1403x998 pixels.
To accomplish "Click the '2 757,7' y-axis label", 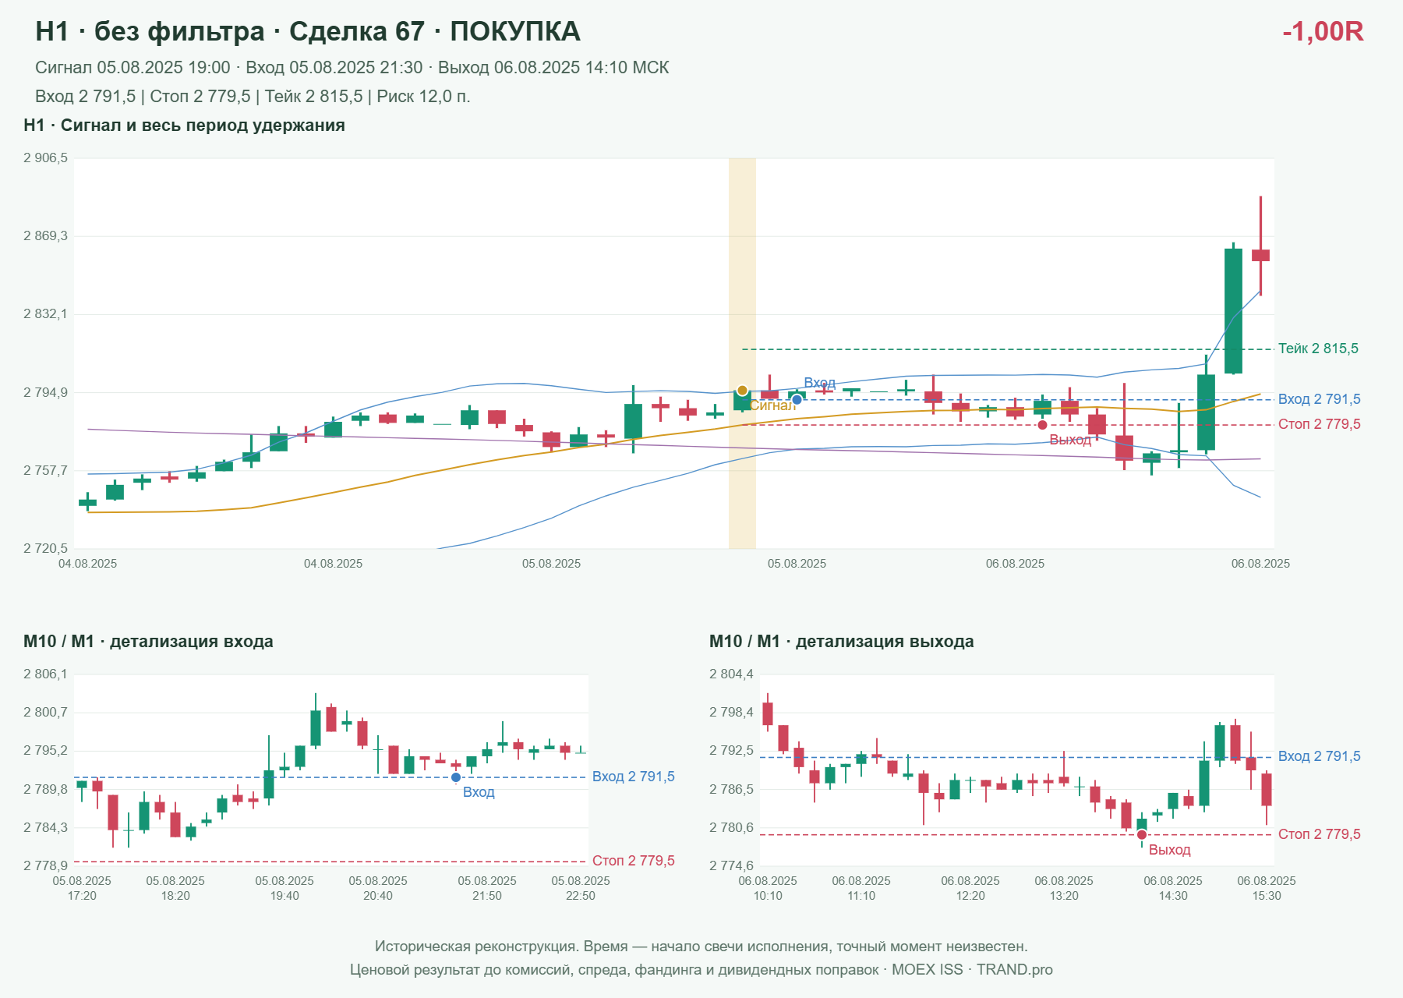I will pos(45,471).
